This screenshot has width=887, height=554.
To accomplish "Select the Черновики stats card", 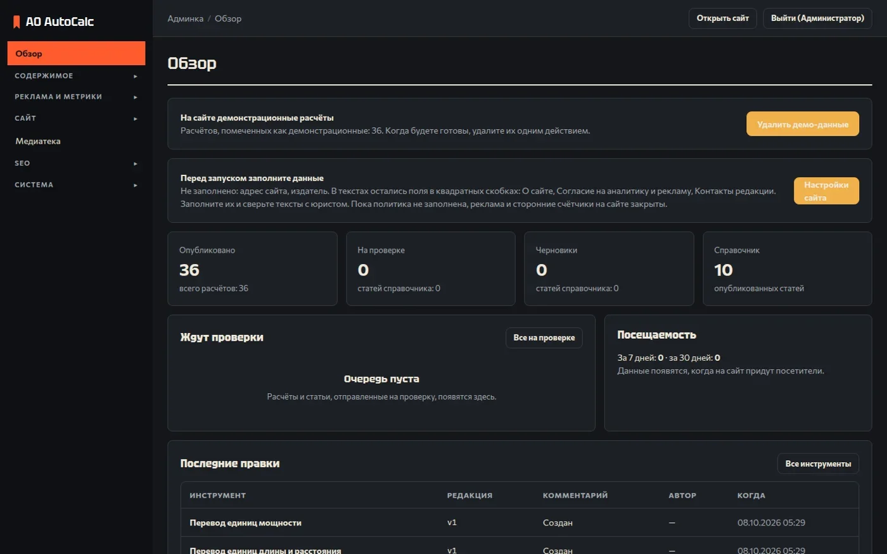I will (609, 268).
